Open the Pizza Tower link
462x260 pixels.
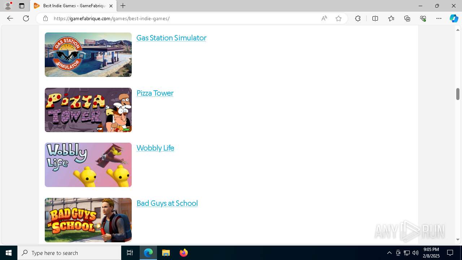point(155,93)
